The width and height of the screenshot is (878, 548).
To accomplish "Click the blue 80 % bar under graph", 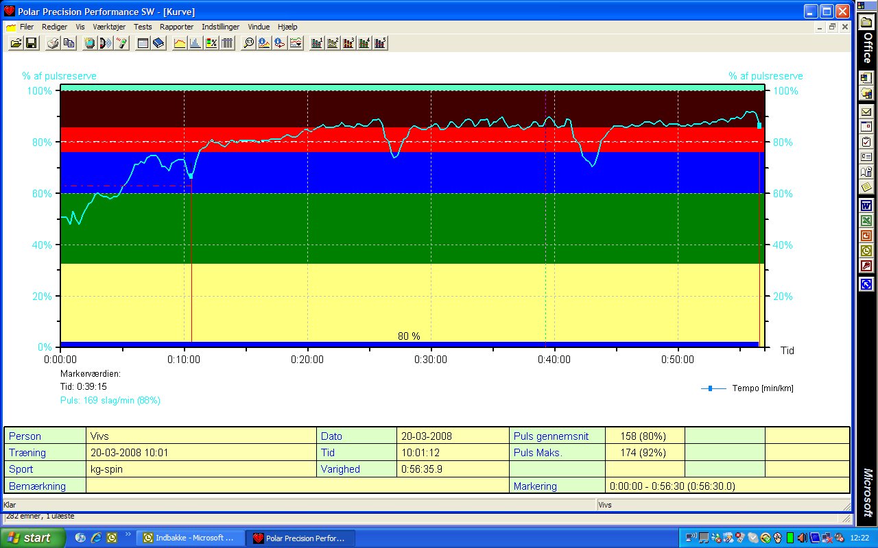I will point(410,344).
